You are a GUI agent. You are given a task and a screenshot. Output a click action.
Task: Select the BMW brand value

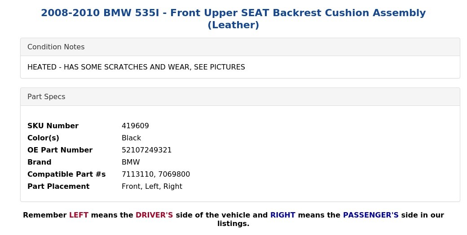tap(131, 162)
